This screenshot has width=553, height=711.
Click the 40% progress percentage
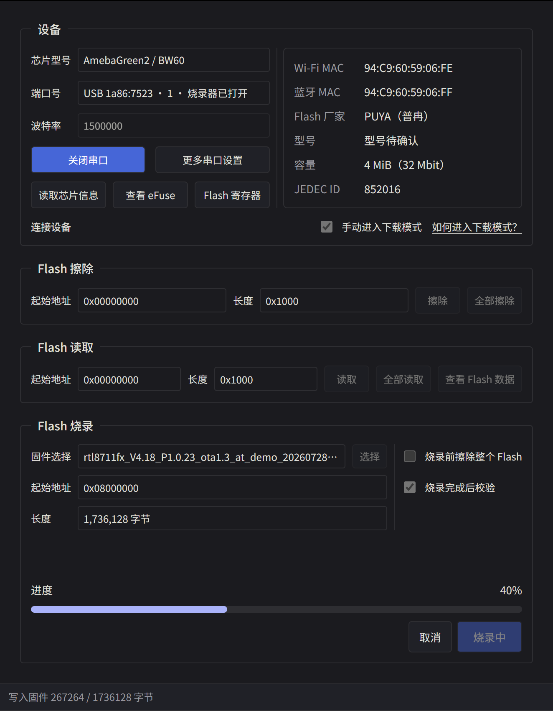[511, 591]
